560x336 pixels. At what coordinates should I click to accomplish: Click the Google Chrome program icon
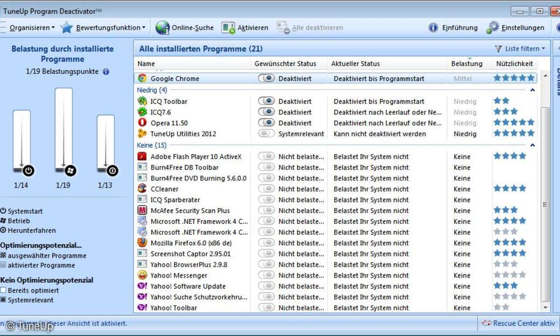tap(142, 78)
